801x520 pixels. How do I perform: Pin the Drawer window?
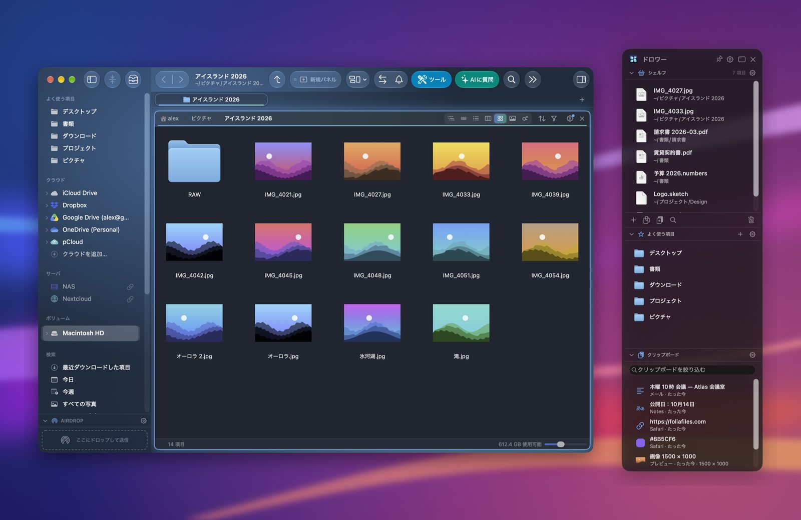coord(719,59)
